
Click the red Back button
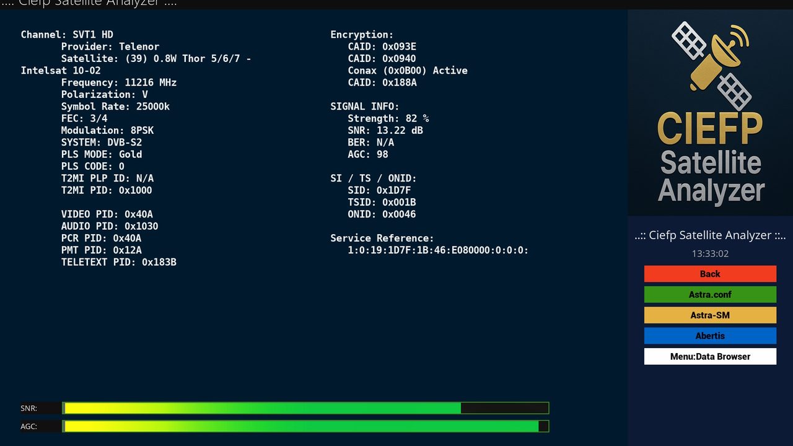(710, 274)
